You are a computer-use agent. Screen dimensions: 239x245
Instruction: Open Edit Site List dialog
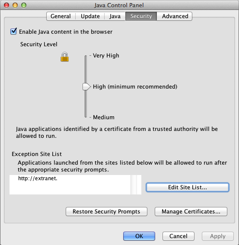click(x=188, y=187)
